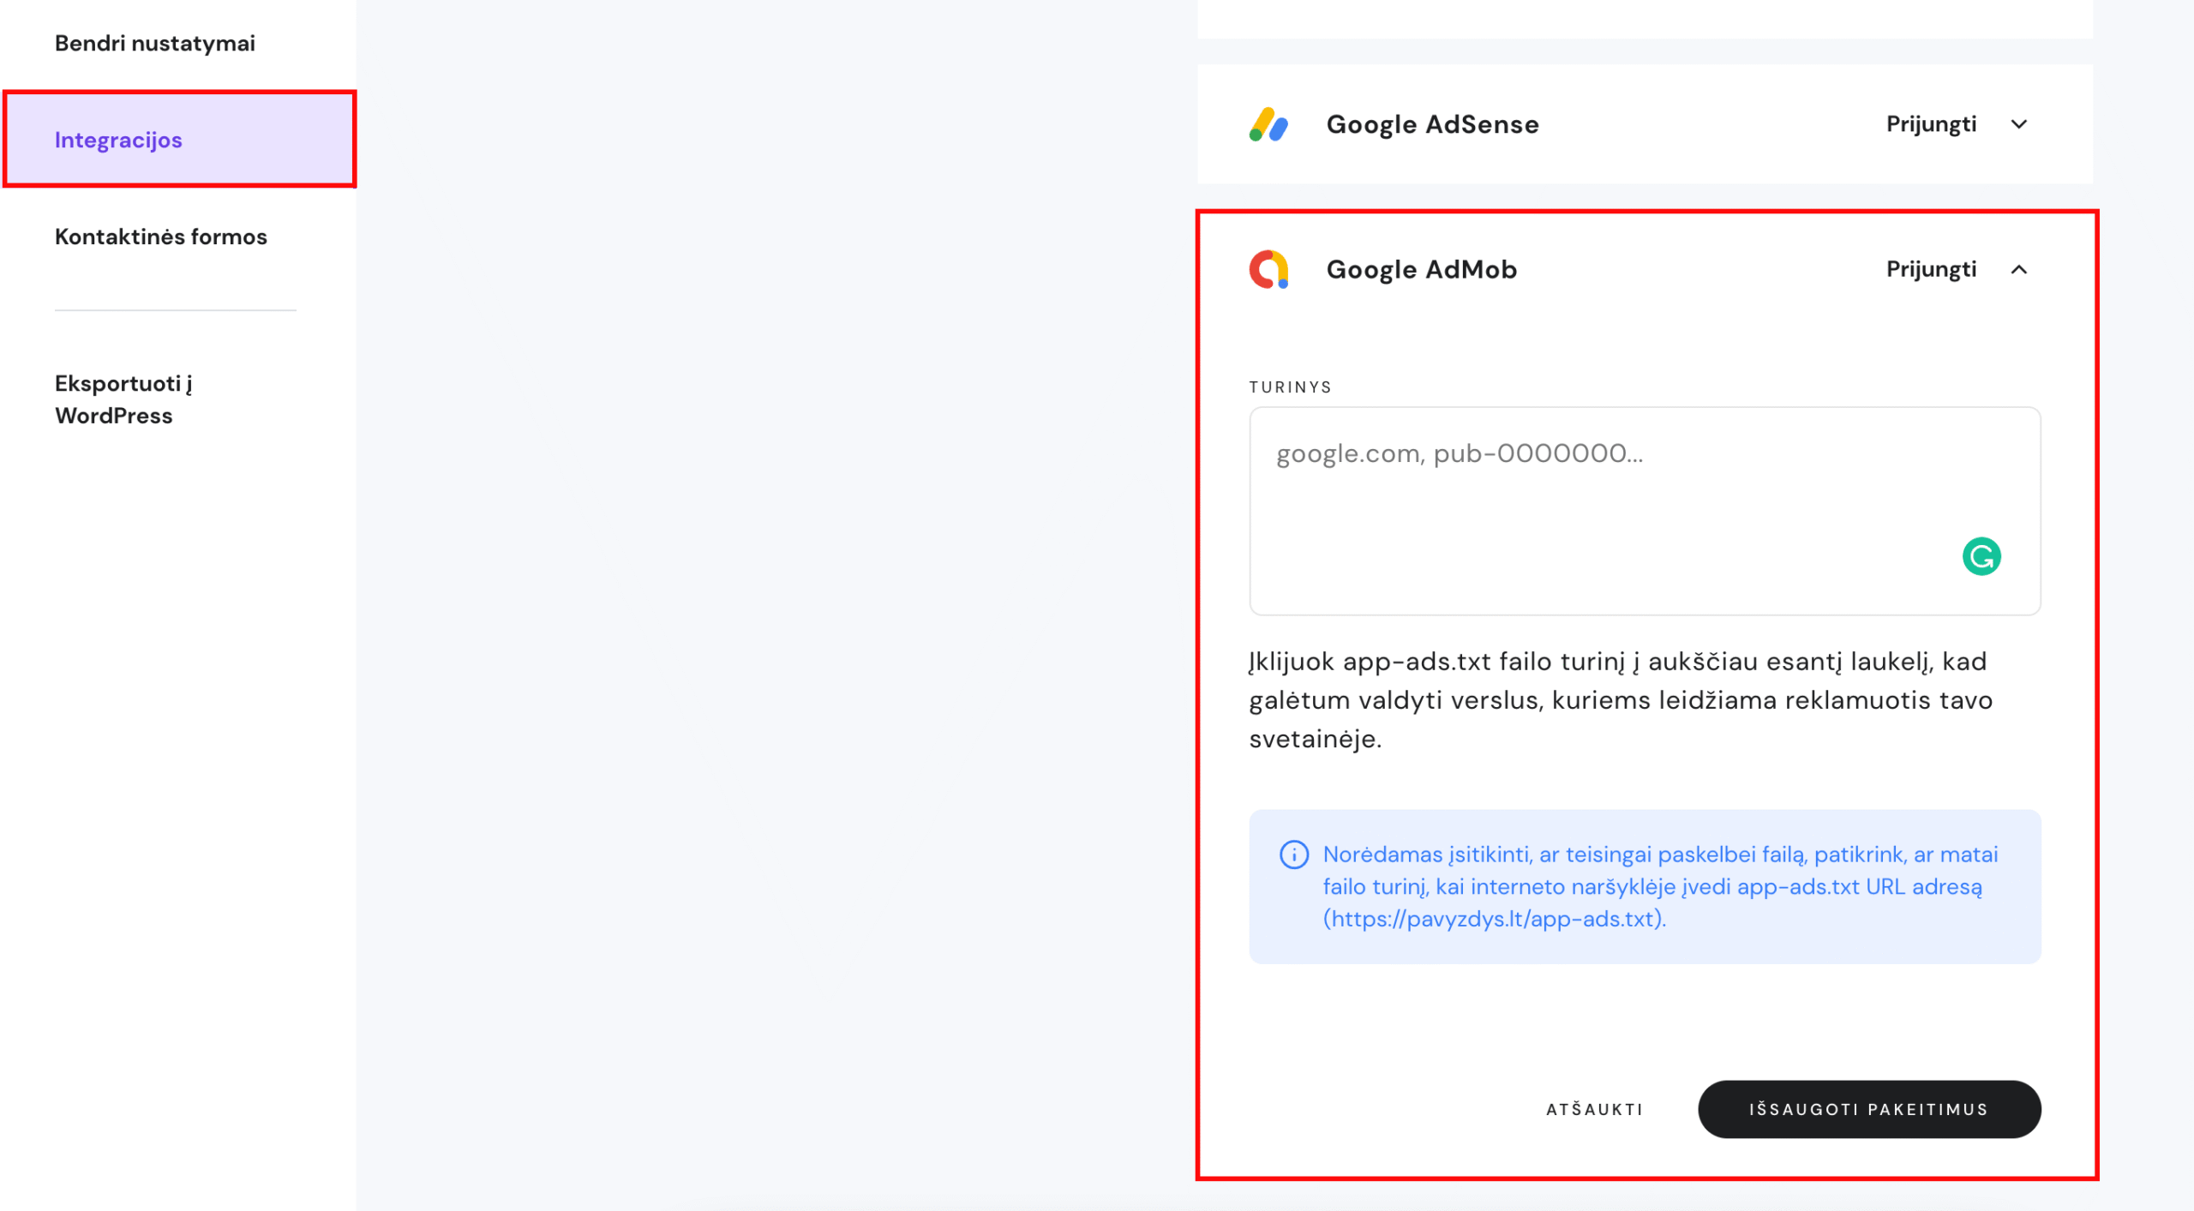Click the Google AdMob logo icon
This screenshot has height=1211, width=2194.
click(1268, 269)
